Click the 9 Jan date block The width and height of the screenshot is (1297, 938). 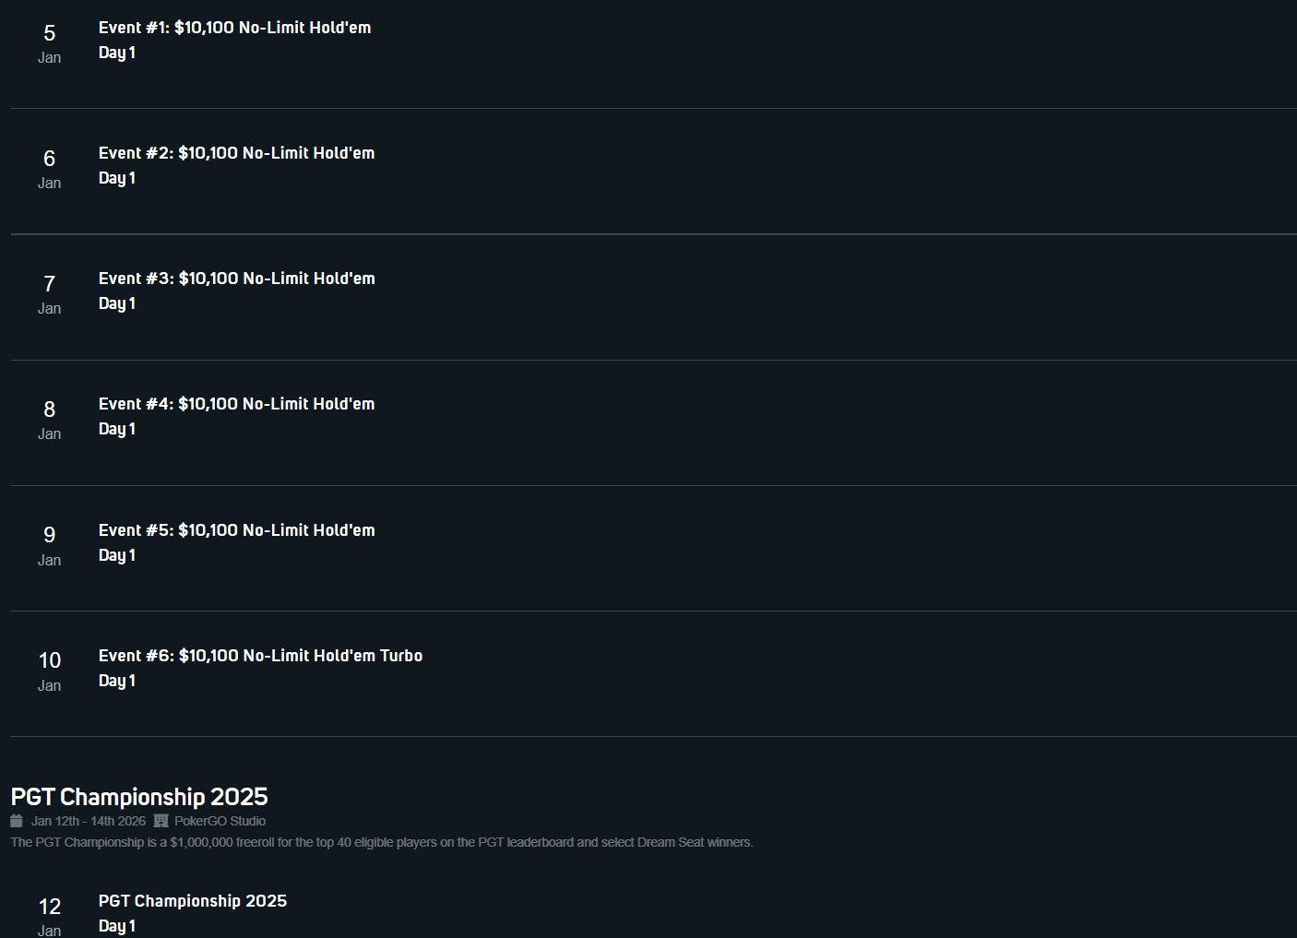50,545
